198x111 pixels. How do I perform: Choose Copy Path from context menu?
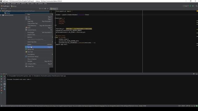point(39,21)
